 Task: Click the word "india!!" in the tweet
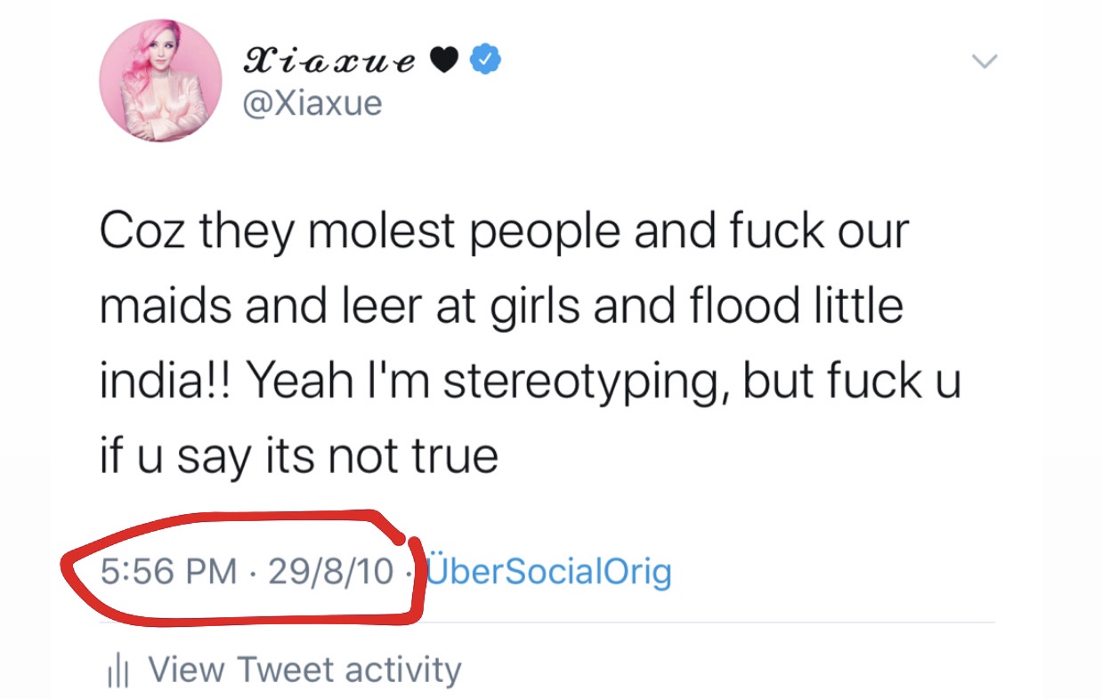tap(166, 382)
